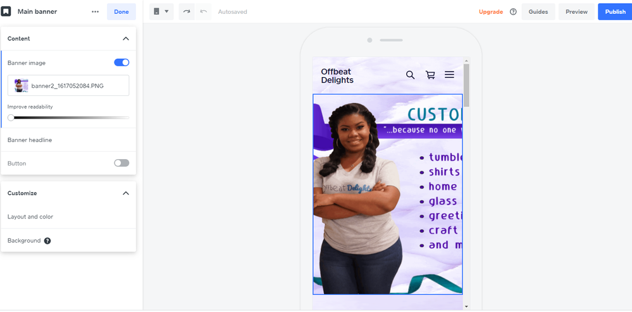The width and height of the screenshot is (632, 312).
Task: Disable the Banner image toggle
Action: 121,63
